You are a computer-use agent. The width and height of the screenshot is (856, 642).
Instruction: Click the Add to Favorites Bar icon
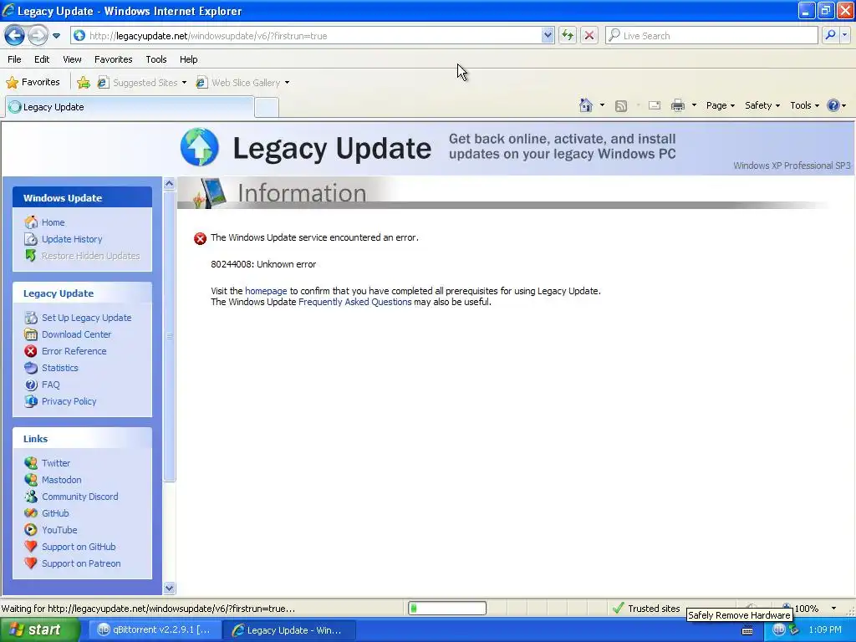[x=84, y=83]
